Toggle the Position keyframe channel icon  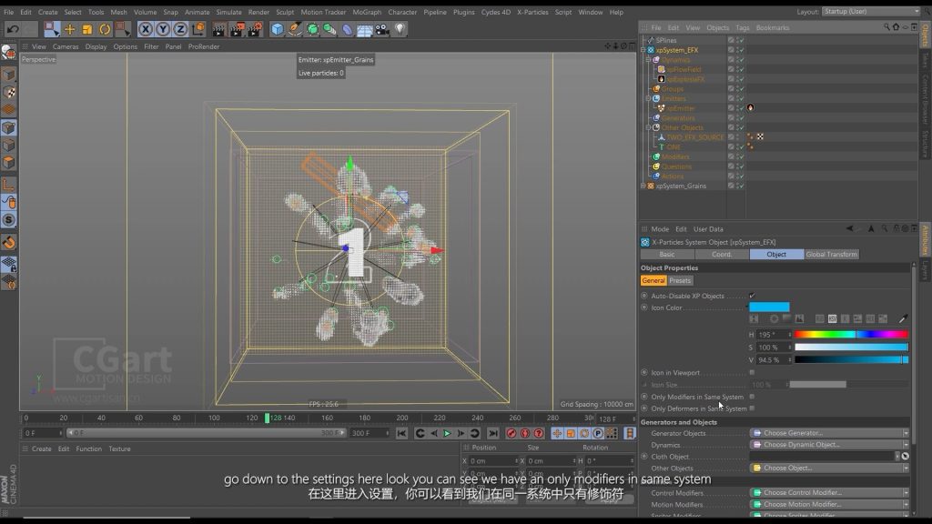point(557,433)
